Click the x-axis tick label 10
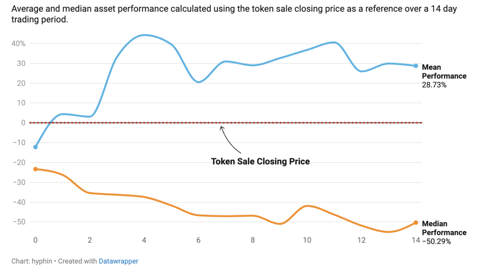 click(x=307, y=240)
